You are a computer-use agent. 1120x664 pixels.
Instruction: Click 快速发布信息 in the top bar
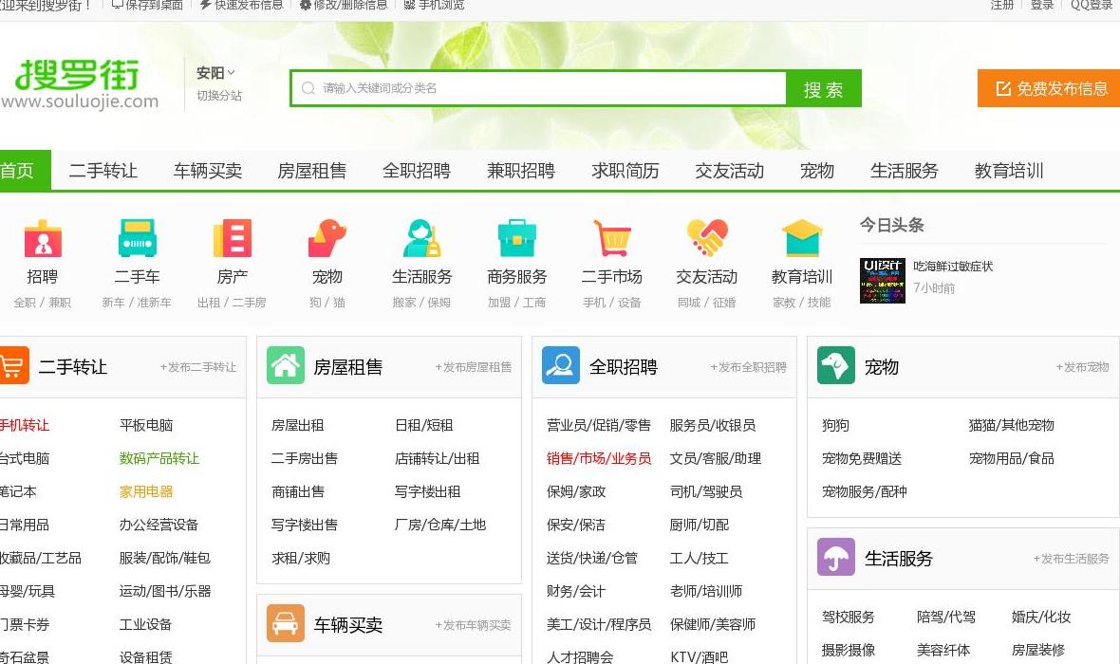241,5
